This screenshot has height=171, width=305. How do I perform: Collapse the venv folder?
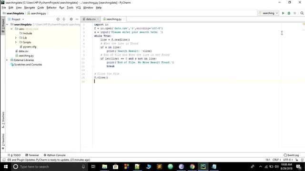pos(11,29)
